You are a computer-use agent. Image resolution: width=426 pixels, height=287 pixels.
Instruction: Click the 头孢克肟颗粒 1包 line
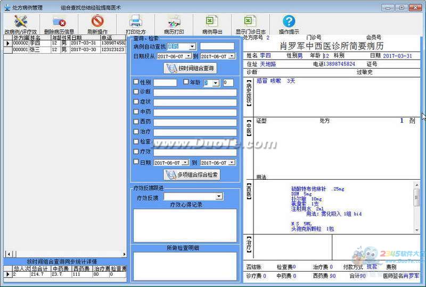pos(313,229)
